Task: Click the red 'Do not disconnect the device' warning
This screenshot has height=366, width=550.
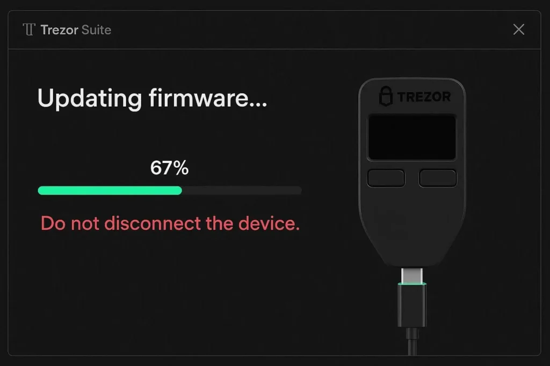Action: pyautogui.click(x=170, y=223)
